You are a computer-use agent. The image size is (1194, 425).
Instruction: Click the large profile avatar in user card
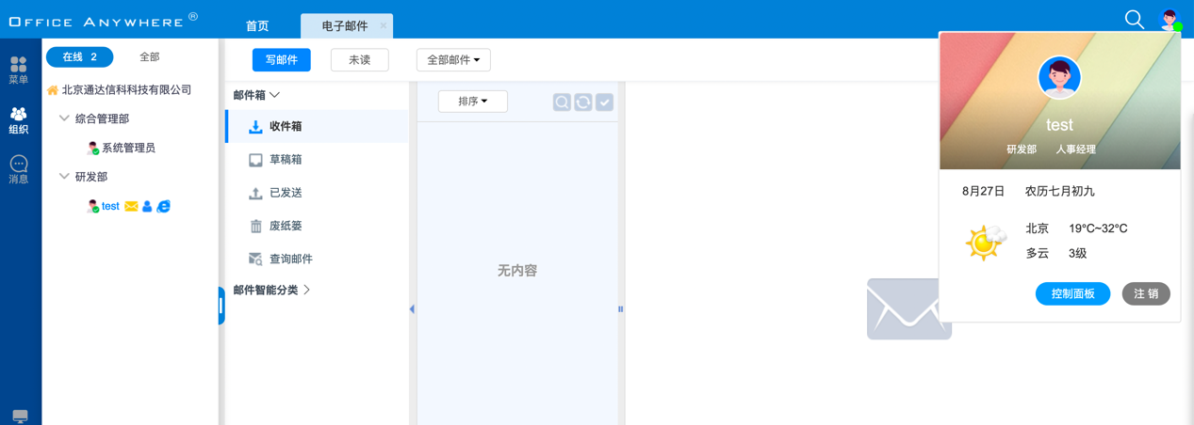1059,77
